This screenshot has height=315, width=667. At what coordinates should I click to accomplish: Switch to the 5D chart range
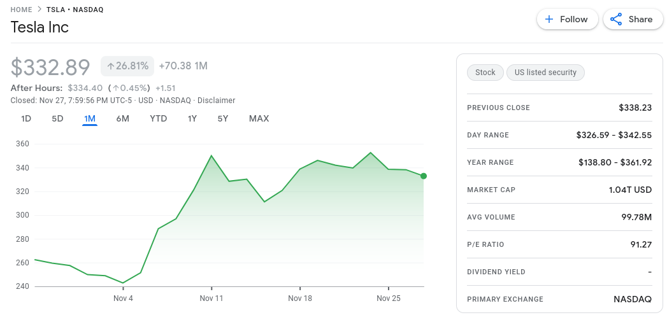[57, 118]
